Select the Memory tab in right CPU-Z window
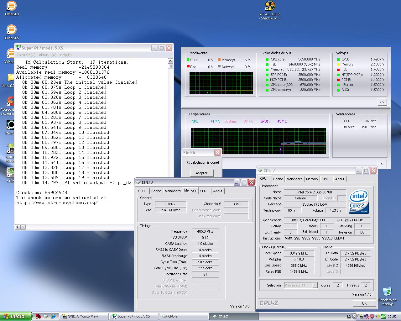The height and width of the screenshot is (321, 401). click(x=312, y=179)
